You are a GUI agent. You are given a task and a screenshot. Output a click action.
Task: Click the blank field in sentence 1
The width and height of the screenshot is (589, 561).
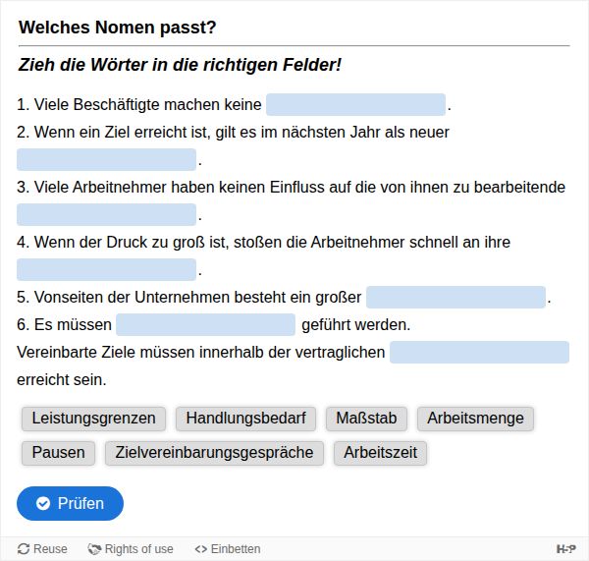[355, 105]
